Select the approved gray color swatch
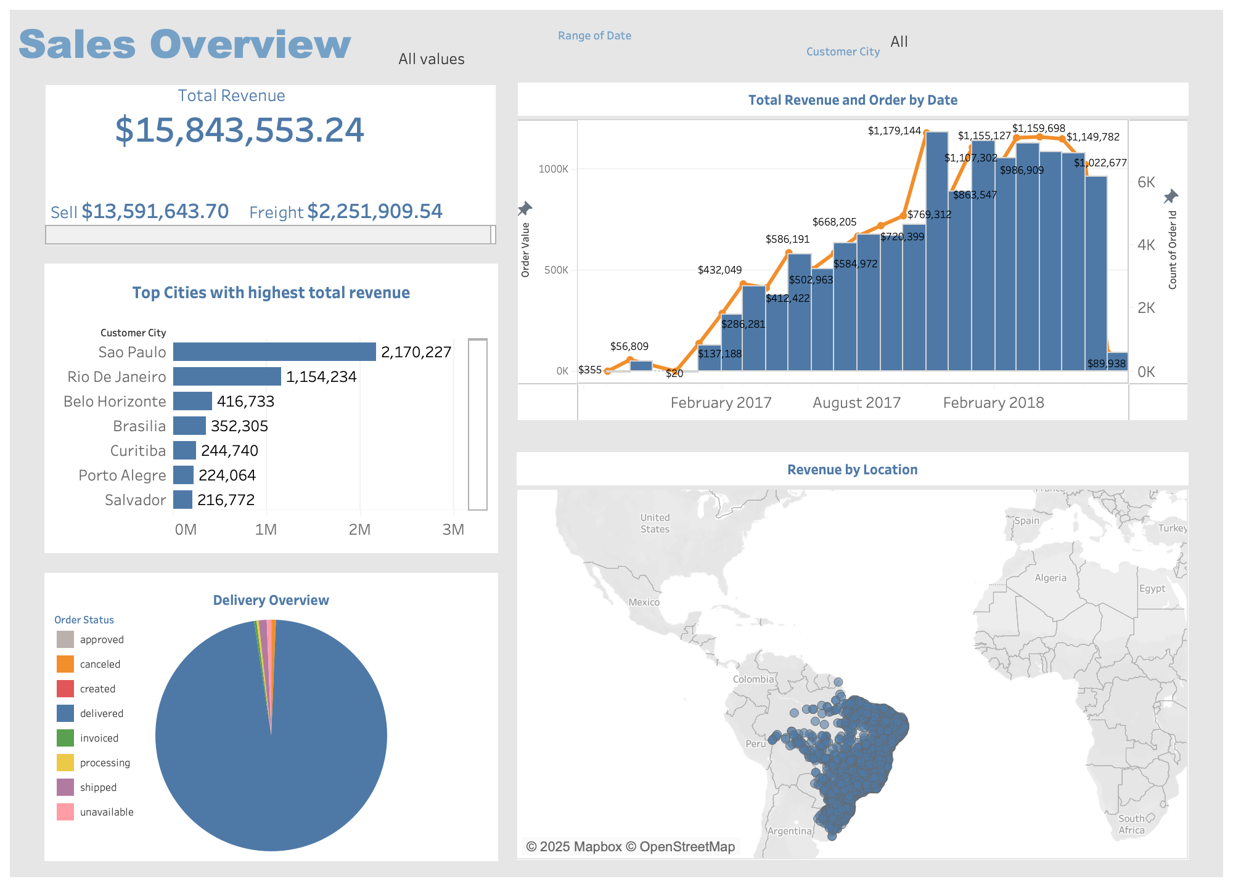The height and width of the screenshot is (887, 1233). (x=65, y=639)
